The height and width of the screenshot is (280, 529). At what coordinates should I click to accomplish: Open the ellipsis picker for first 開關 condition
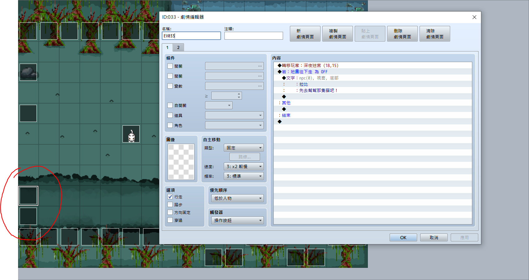[x=260, y=66]
